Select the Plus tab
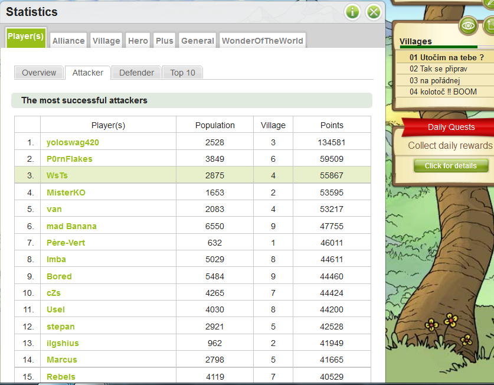The width and height of the screenshot is (494, 385). [x=165, y=41]
